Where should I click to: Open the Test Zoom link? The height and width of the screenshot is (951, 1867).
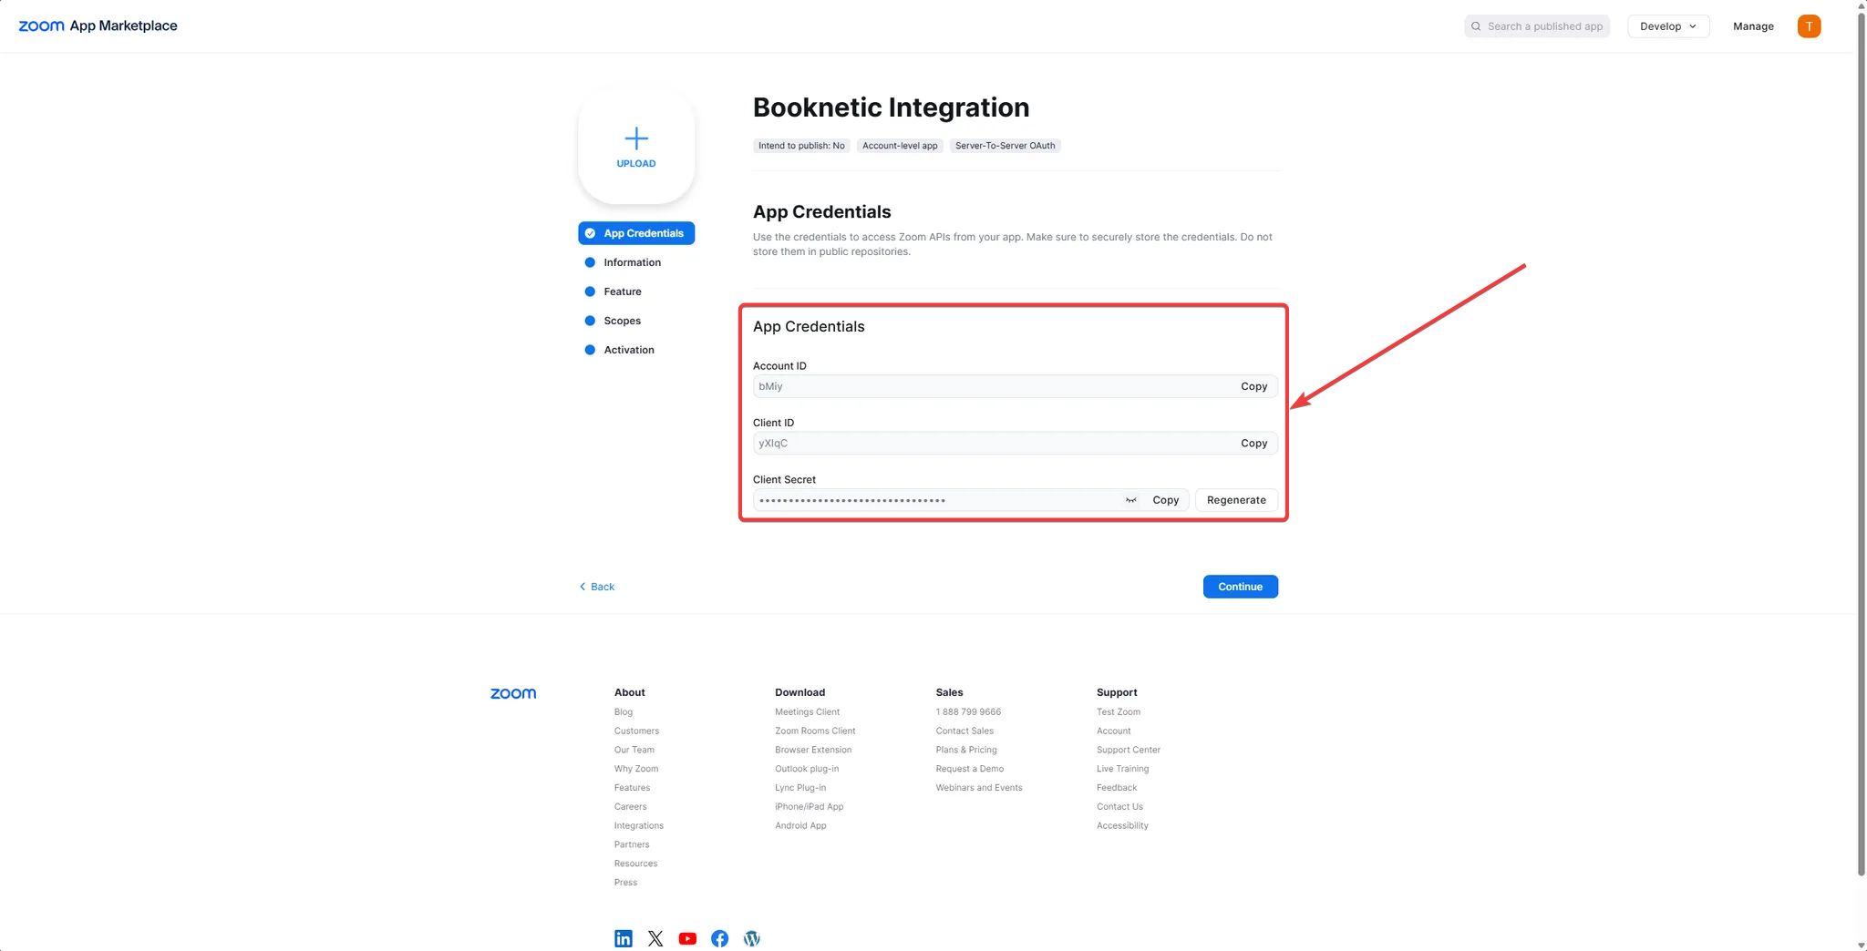(1119, 712)
